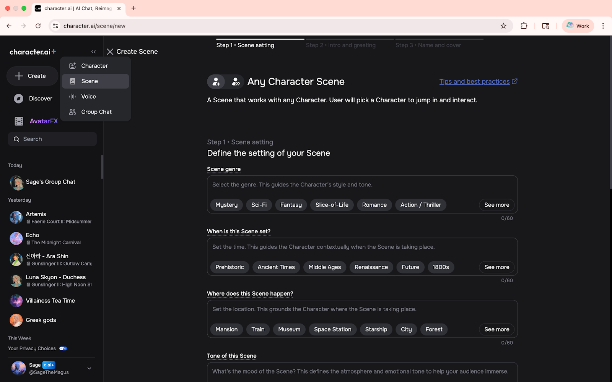
Task: Collapse the sidebar with double-chevron icon
Action: click(93, 52)
